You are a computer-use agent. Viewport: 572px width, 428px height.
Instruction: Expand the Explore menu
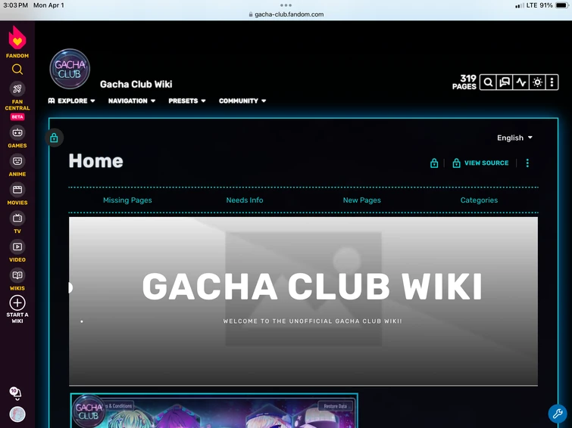tap(71, 101)
